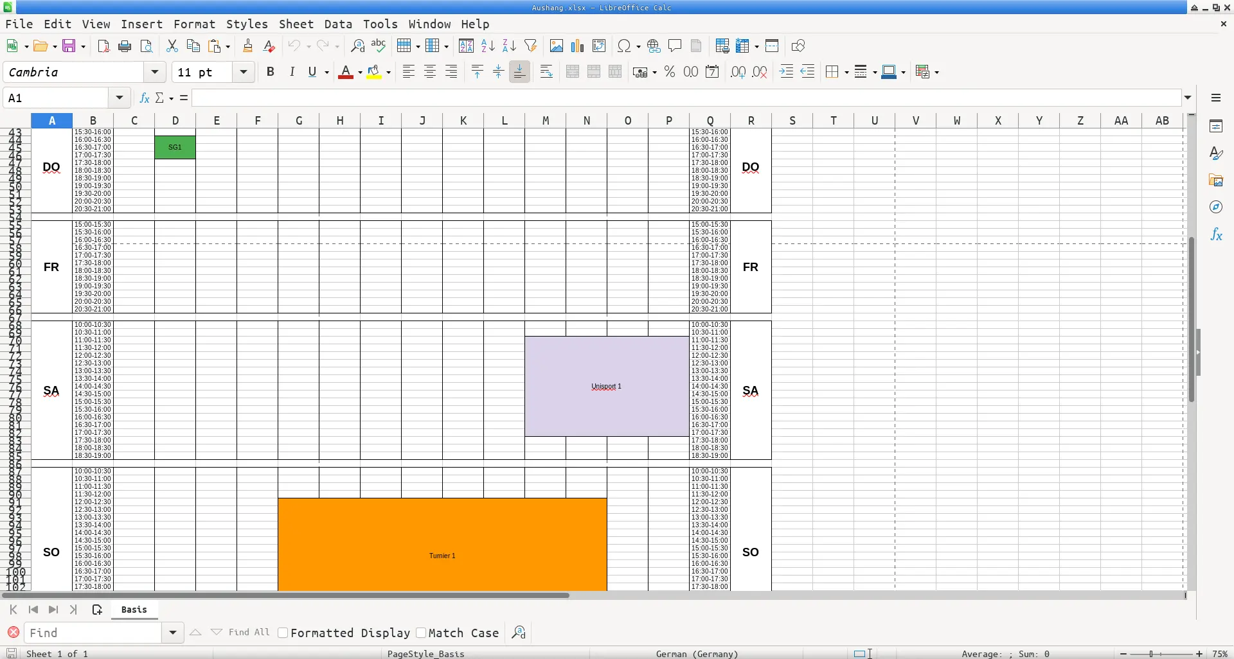Open the font size dropdown

(x=244, y=72)
